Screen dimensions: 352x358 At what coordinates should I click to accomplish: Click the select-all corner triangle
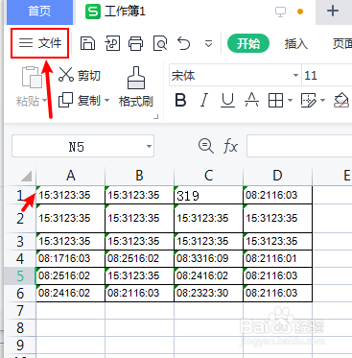click(26, 177)
